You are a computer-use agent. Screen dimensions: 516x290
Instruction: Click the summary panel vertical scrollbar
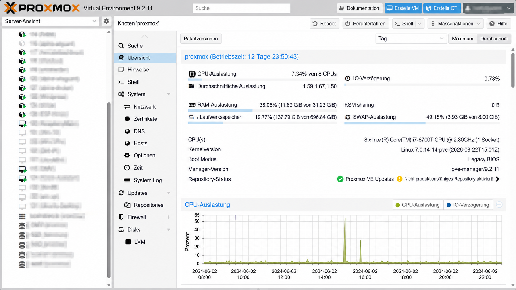coord(513,70)
